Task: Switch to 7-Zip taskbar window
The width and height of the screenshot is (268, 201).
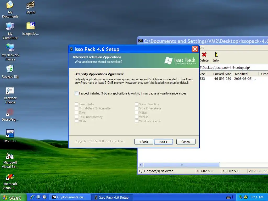Action: tap(70, 197)
